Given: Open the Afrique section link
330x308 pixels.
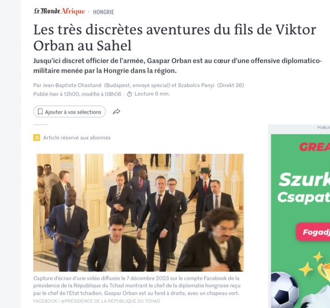Looking at the screenshot, I should click(x=73, y=11).
